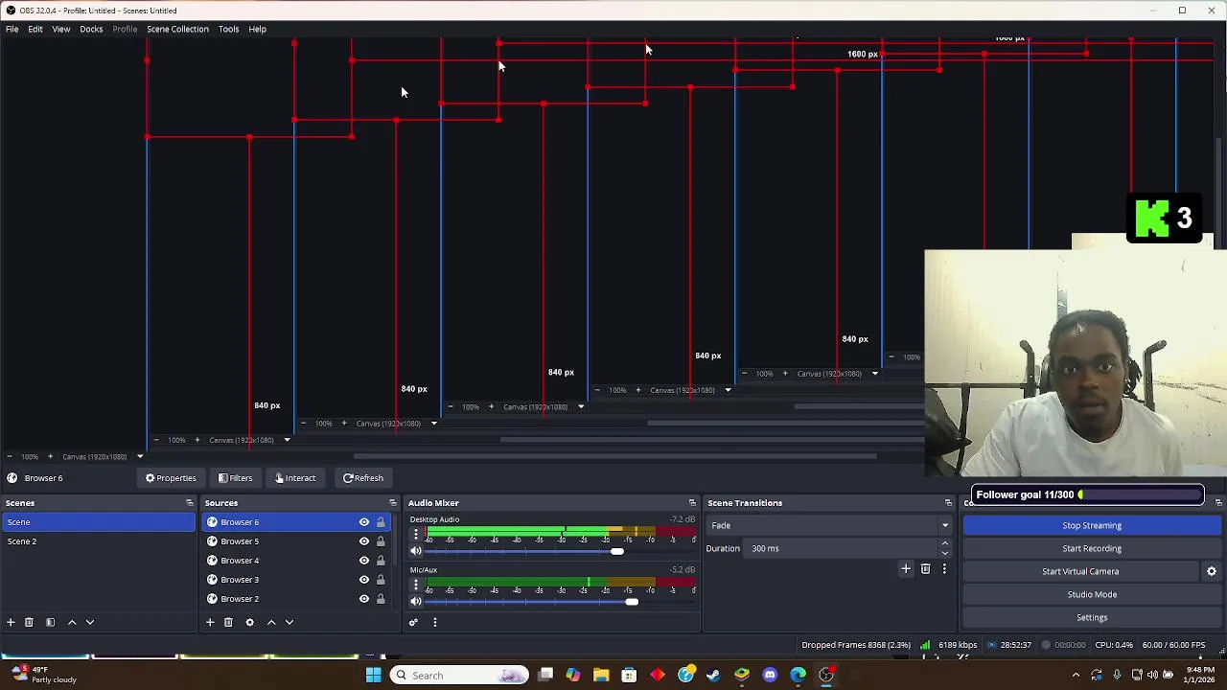
Task: Hide Browser 4 source with eye icon
Action: pyautogui.click(x=364, y=561)
